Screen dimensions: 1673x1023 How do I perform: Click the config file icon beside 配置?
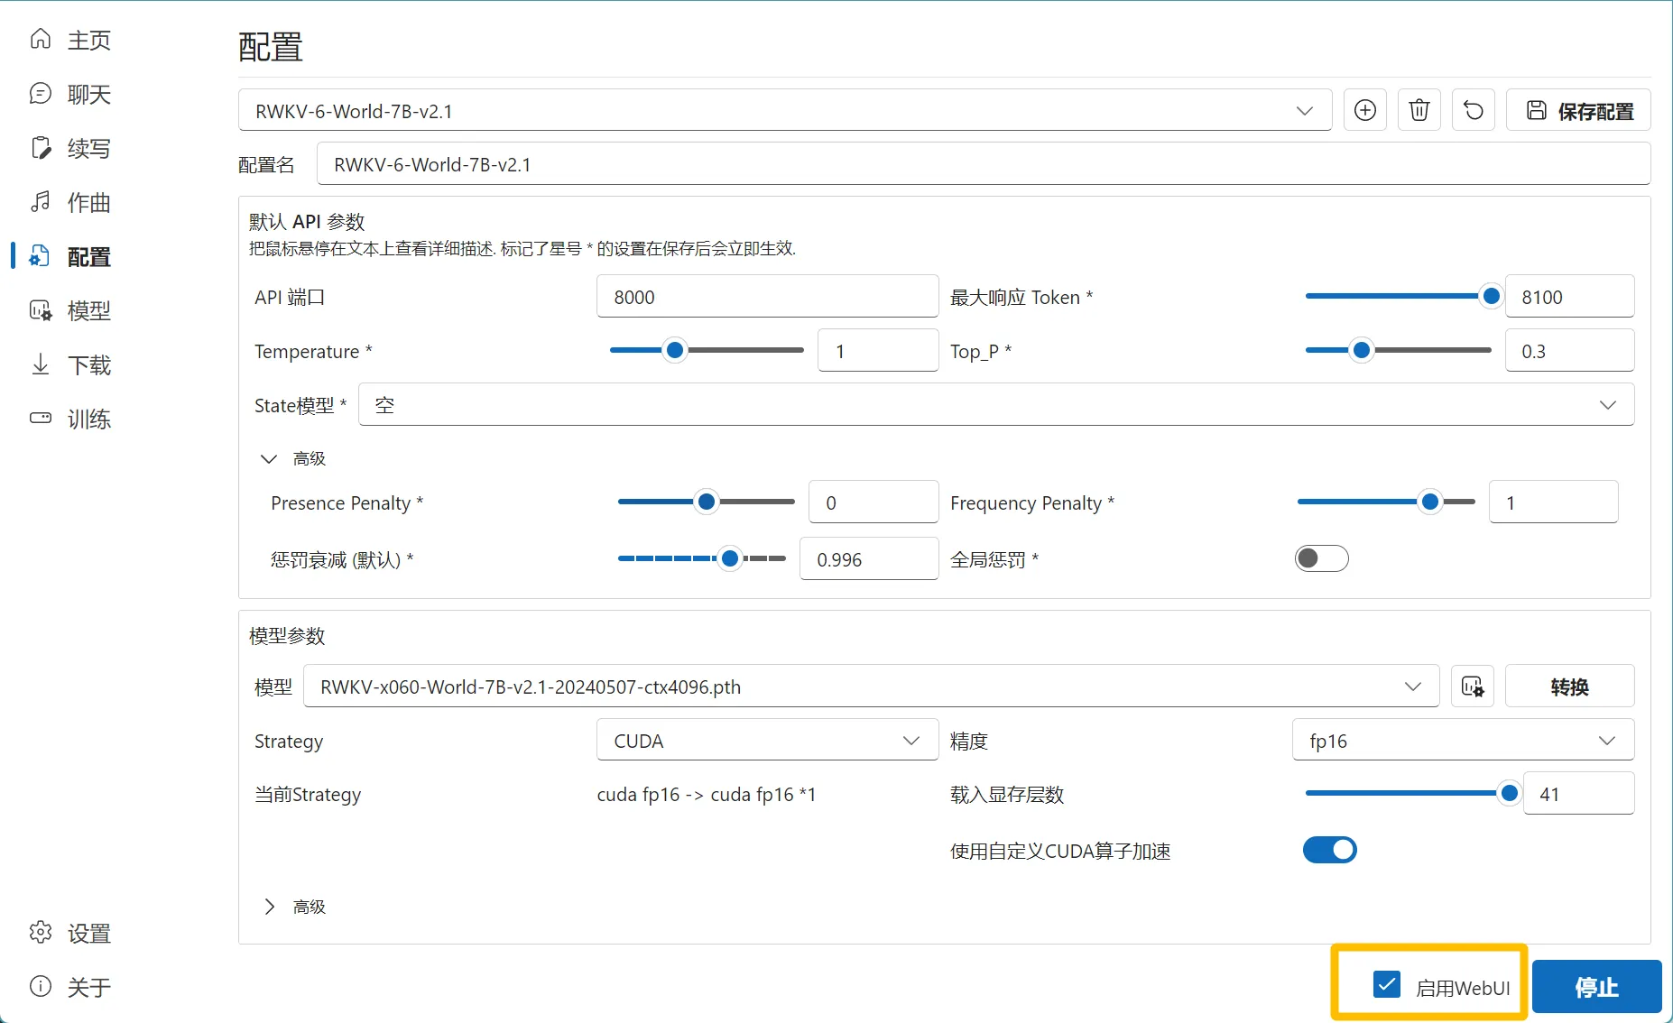[41, 255]
